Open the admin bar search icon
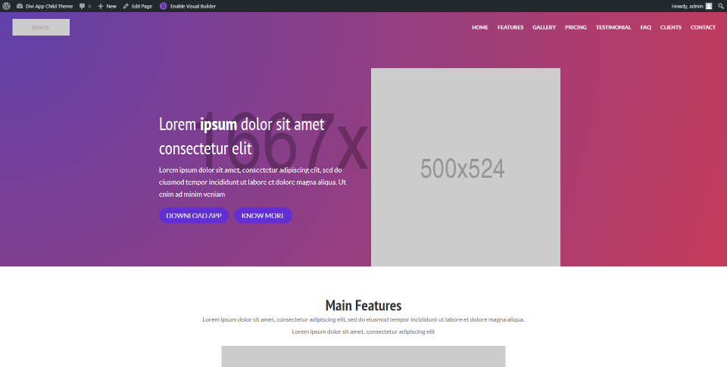Screen dimensions: 727x367 (720, 6)
